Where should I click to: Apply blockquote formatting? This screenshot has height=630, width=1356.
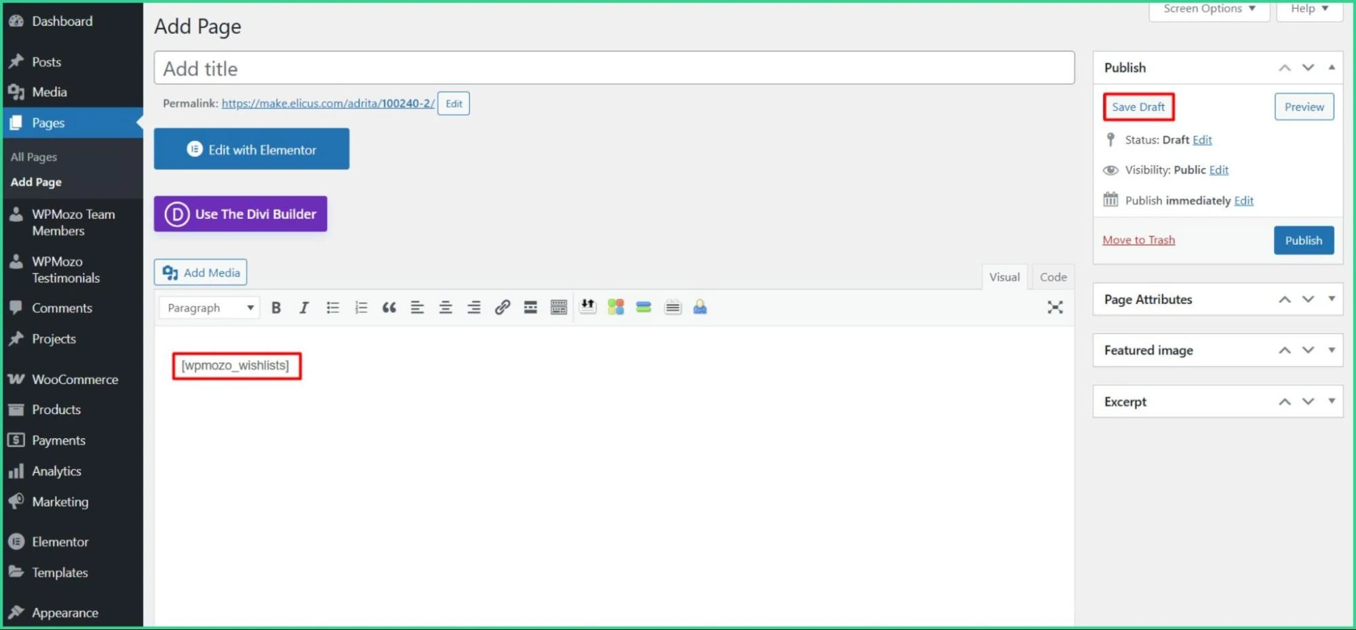point(389,308)
